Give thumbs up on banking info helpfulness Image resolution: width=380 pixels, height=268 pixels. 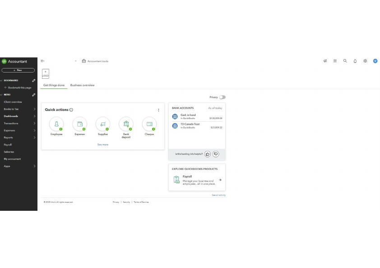pyautogui.click(x=207, y=154)
